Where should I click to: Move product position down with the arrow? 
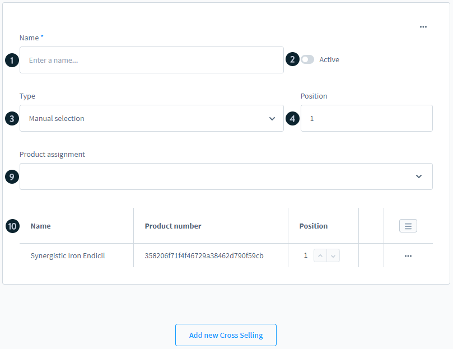[333, 255]
